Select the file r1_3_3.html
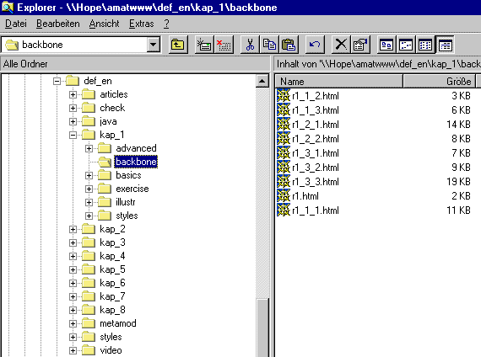The image size is (481, 357). (316, 182)
